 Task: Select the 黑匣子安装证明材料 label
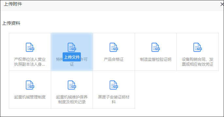[x=114, y=99]
